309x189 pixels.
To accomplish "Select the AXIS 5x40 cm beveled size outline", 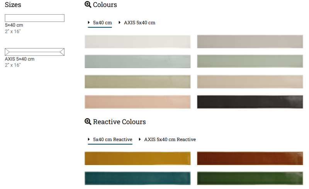I will click(x=34, y=52).
